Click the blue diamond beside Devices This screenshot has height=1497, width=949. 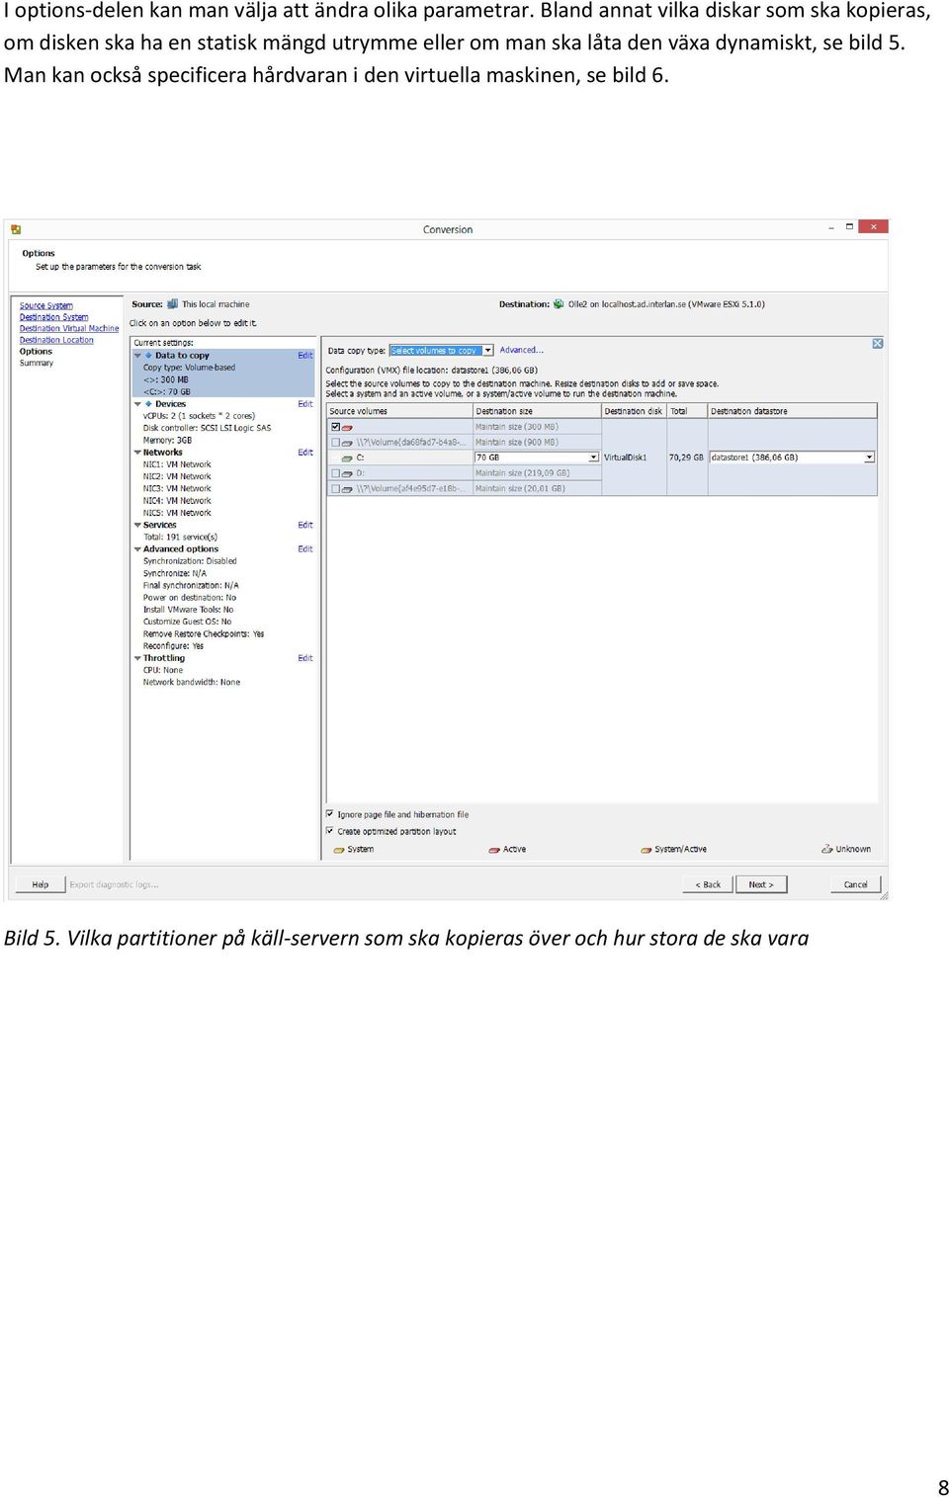pos(148,403)
